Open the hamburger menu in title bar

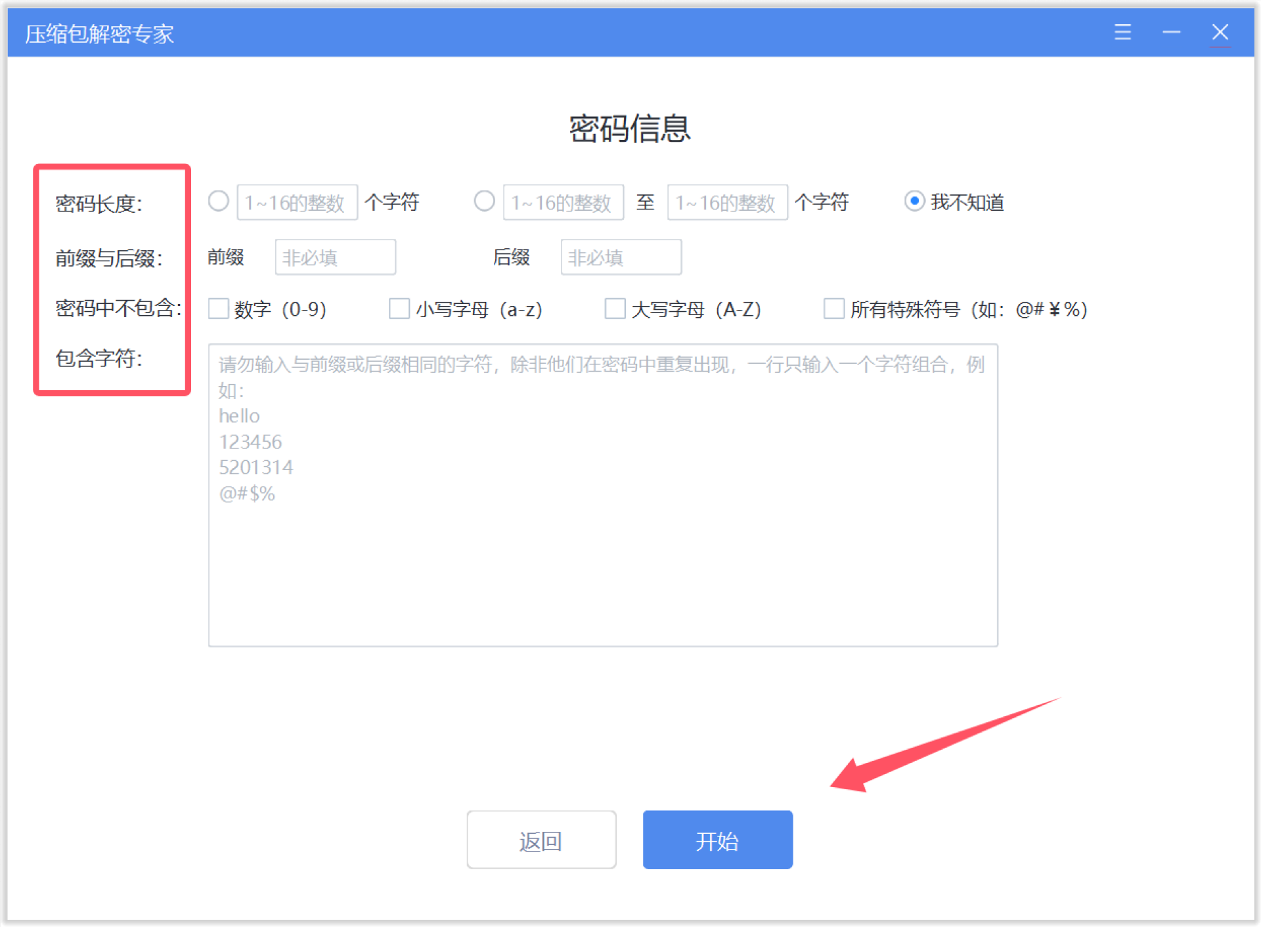coord(1122,32)
